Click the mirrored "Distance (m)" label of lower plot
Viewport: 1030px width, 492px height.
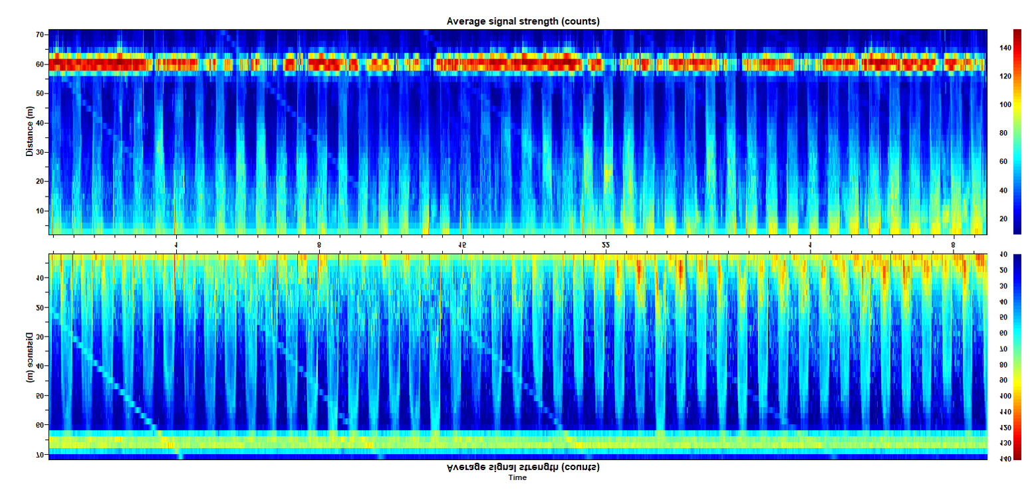29,357
